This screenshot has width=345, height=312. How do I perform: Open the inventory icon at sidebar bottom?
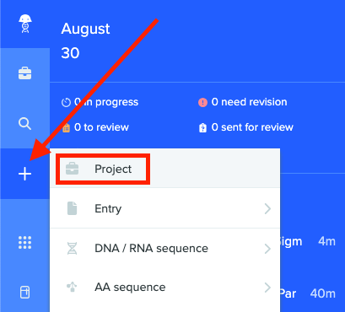click(x=25, y=293)
